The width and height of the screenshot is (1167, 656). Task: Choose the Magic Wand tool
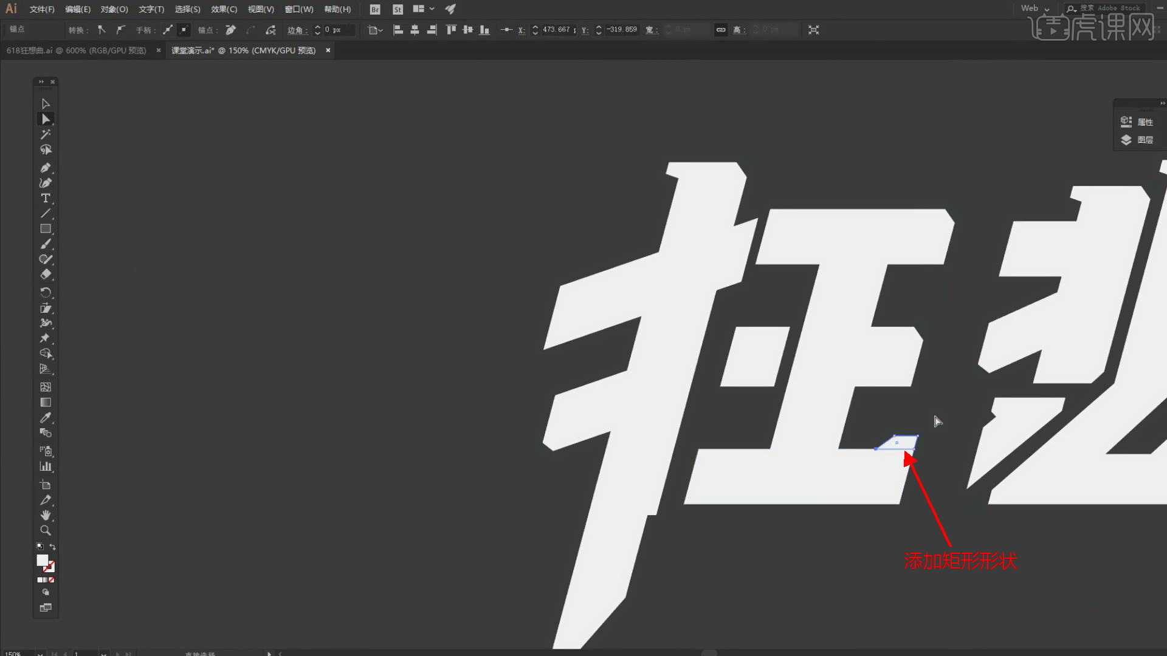46,134
